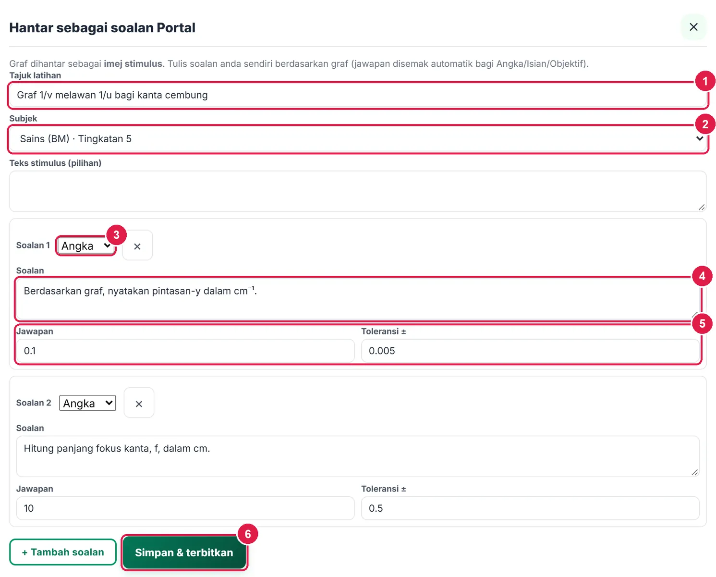Click the Tajuk latihan title field
The image size is (716, 577).
point(358,95)
